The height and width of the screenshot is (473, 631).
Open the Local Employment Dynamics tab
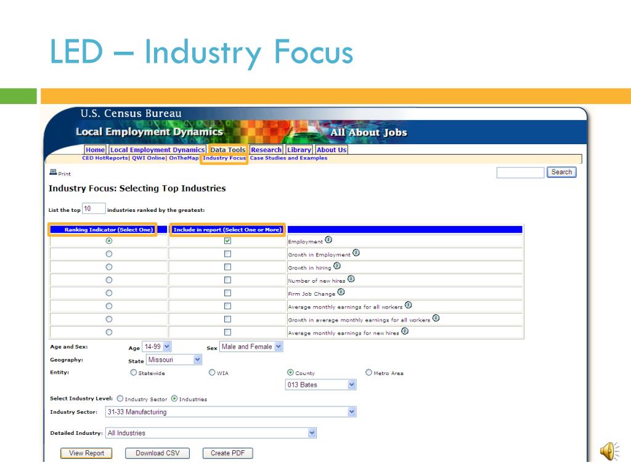coord(157,150)
